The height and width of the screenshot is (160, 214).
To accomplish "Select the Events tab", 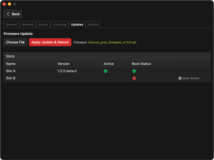I will (x=43, y=25).
